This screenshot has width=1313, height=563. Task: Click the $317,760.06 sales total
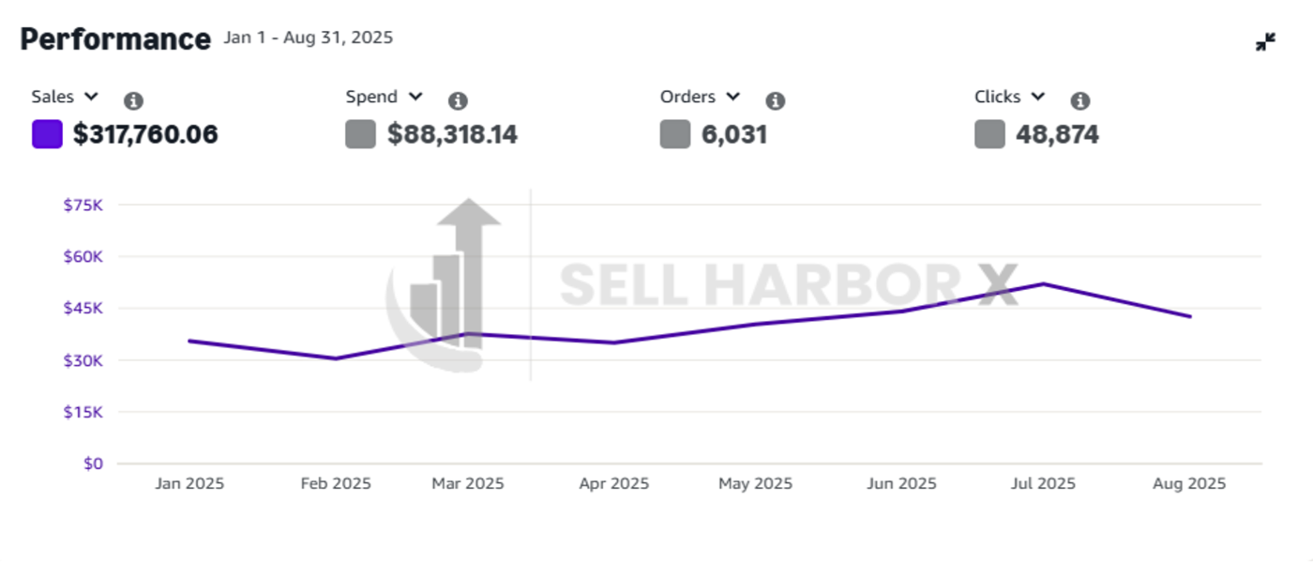(145, 135)
